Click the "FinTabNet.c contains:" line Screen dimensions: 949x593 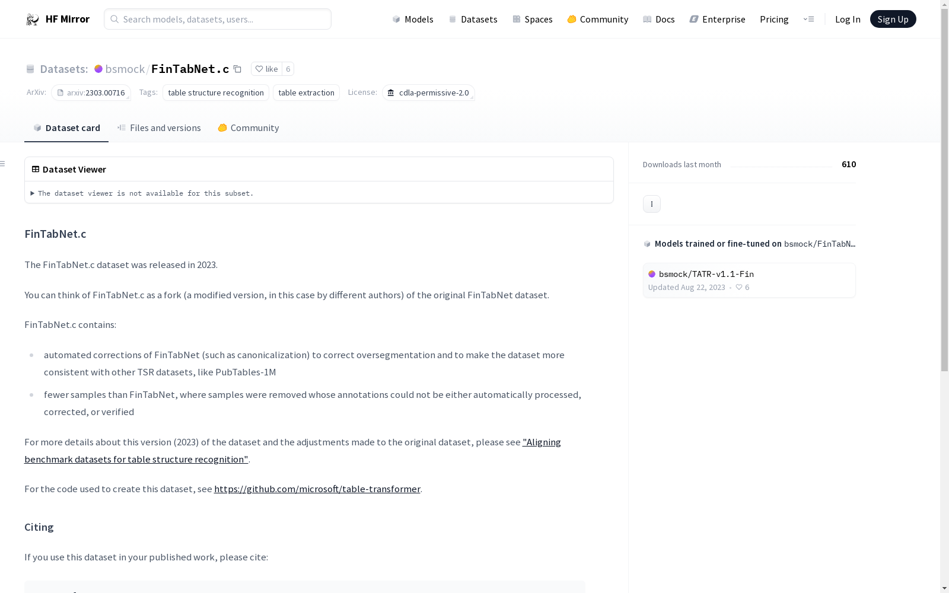click(70, 325)
